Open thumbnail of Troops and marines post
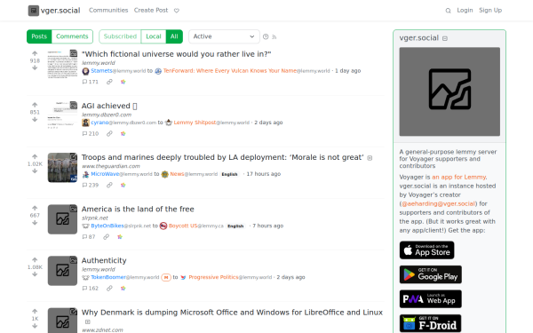Viewport: 533px width, 333px height. (x=62, y=168)
